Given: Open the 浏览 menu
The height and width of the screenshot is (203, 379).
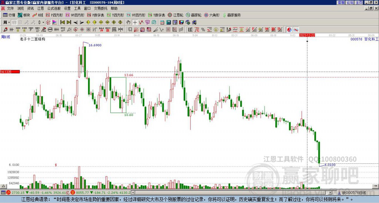Looking at the screenshot, I should click(20, 9).
